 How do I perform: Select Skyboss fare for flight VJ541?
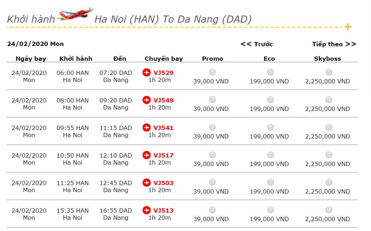click(x=329, y=127)
